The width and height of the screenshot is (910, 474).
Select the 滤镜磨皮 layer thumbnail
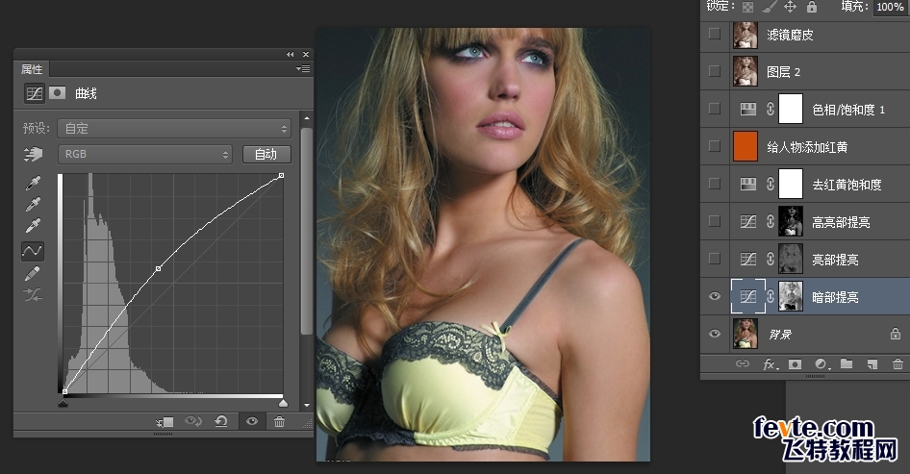[x=746, y=35]
